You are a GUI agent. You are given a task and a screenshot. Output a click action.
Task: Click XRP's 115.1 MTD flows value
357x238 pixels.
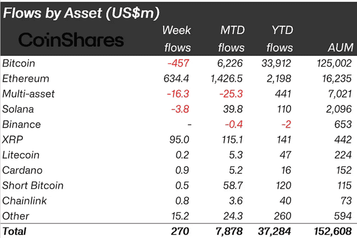pyautogui.click(x=232, y=140)
